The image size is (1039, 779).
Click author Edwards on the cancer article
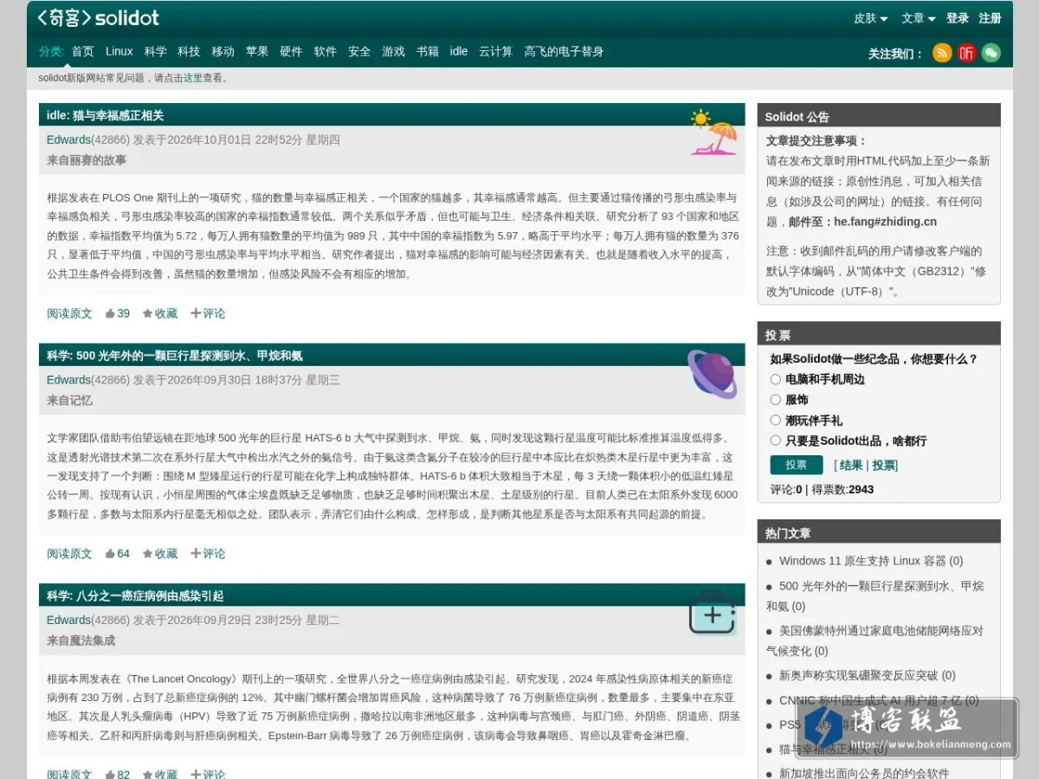point(68,620)
